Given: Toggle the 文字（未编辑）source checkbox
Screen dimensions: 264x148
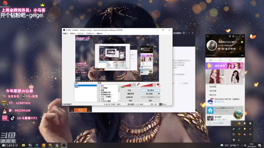Looking at the screenshot, I should pos(99,97).
